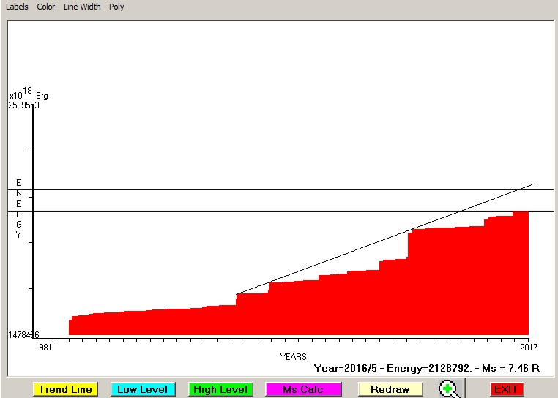This screenshot has width=558, height=398.
Task: Open the Labels menu
Action: [17, 7]
